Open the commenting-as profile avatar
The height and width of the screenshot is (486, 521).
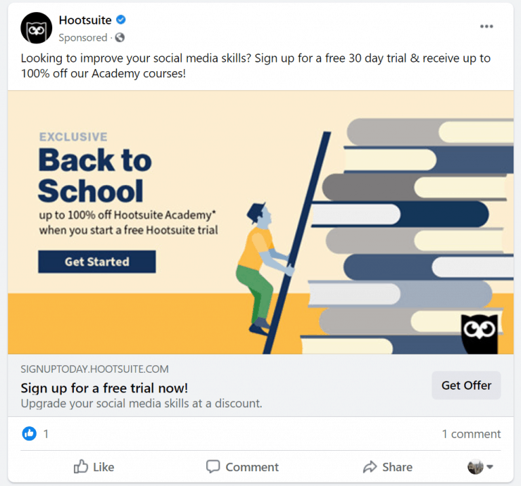[475, 467]
